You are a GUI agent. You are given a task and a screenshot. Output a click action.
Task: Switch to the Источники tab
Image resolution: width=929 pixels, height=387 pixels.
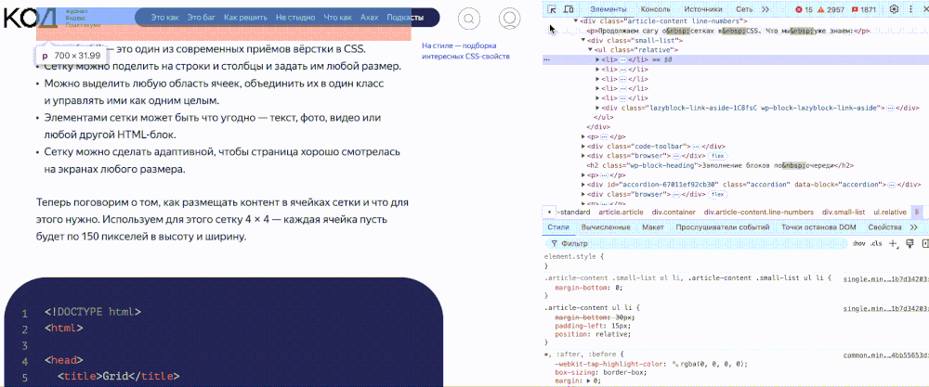(702, 9)
